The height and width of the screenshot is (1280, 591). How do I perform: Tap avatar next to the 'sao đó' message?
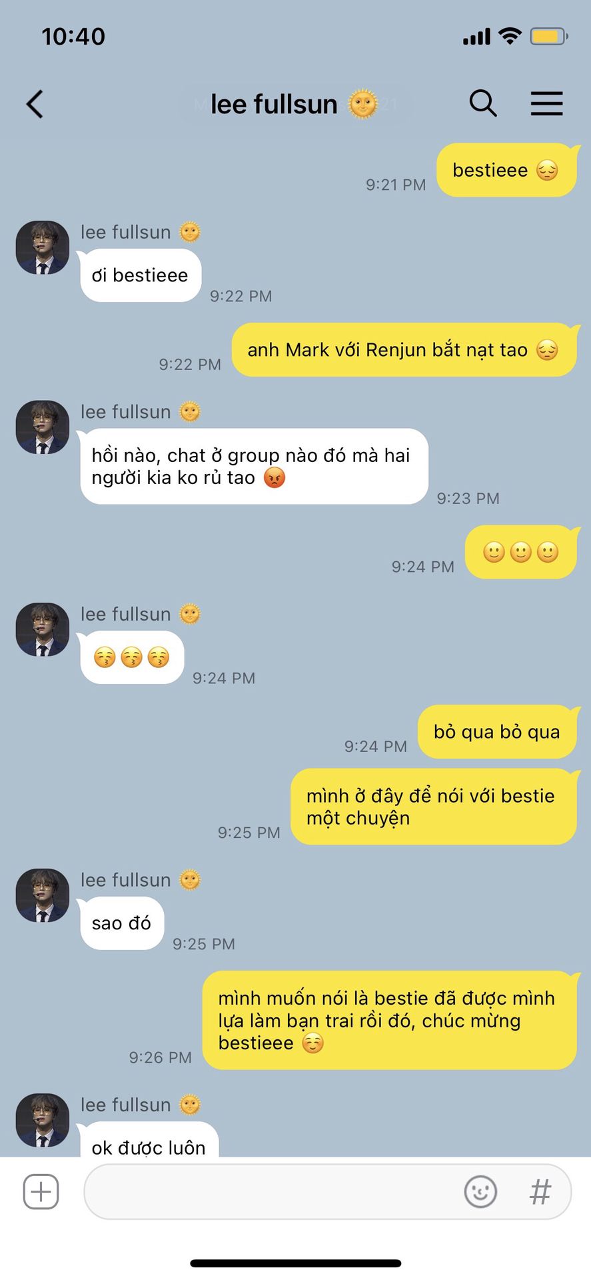[43, 895]
